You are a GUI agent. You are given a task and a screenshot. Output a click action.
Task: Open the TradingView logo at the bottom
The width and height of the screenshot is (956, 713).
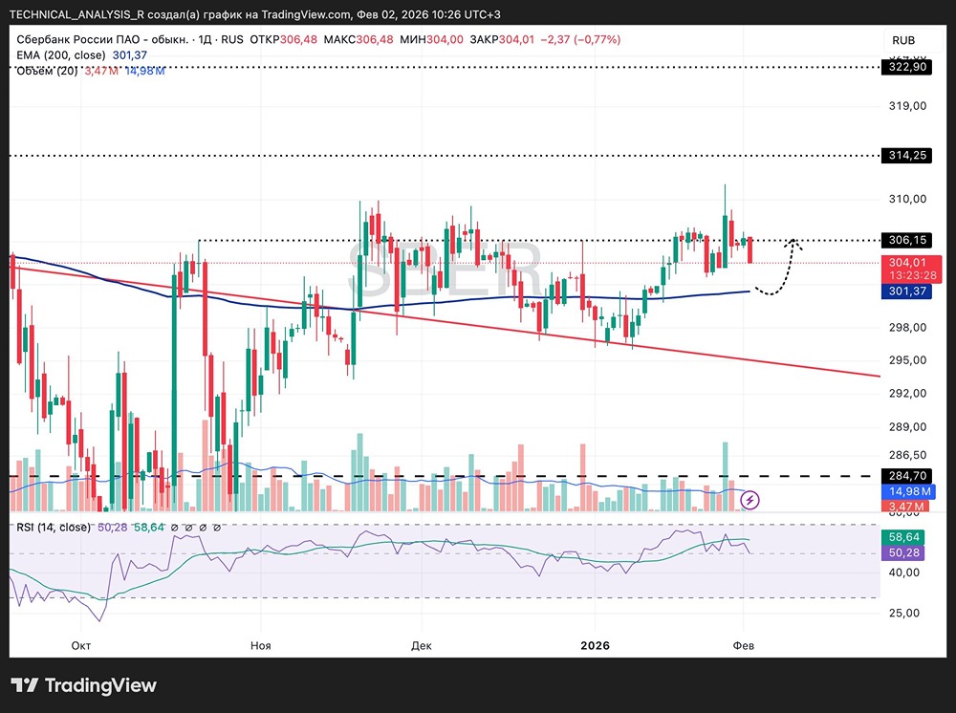tap(84, 685)
